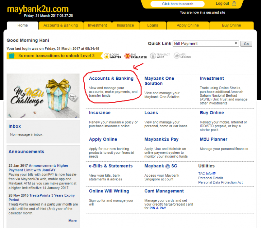Image resolution: width=261 pixels, height=228 pixels.
Task: Click the Utilities heading
Action: [206, 166]
